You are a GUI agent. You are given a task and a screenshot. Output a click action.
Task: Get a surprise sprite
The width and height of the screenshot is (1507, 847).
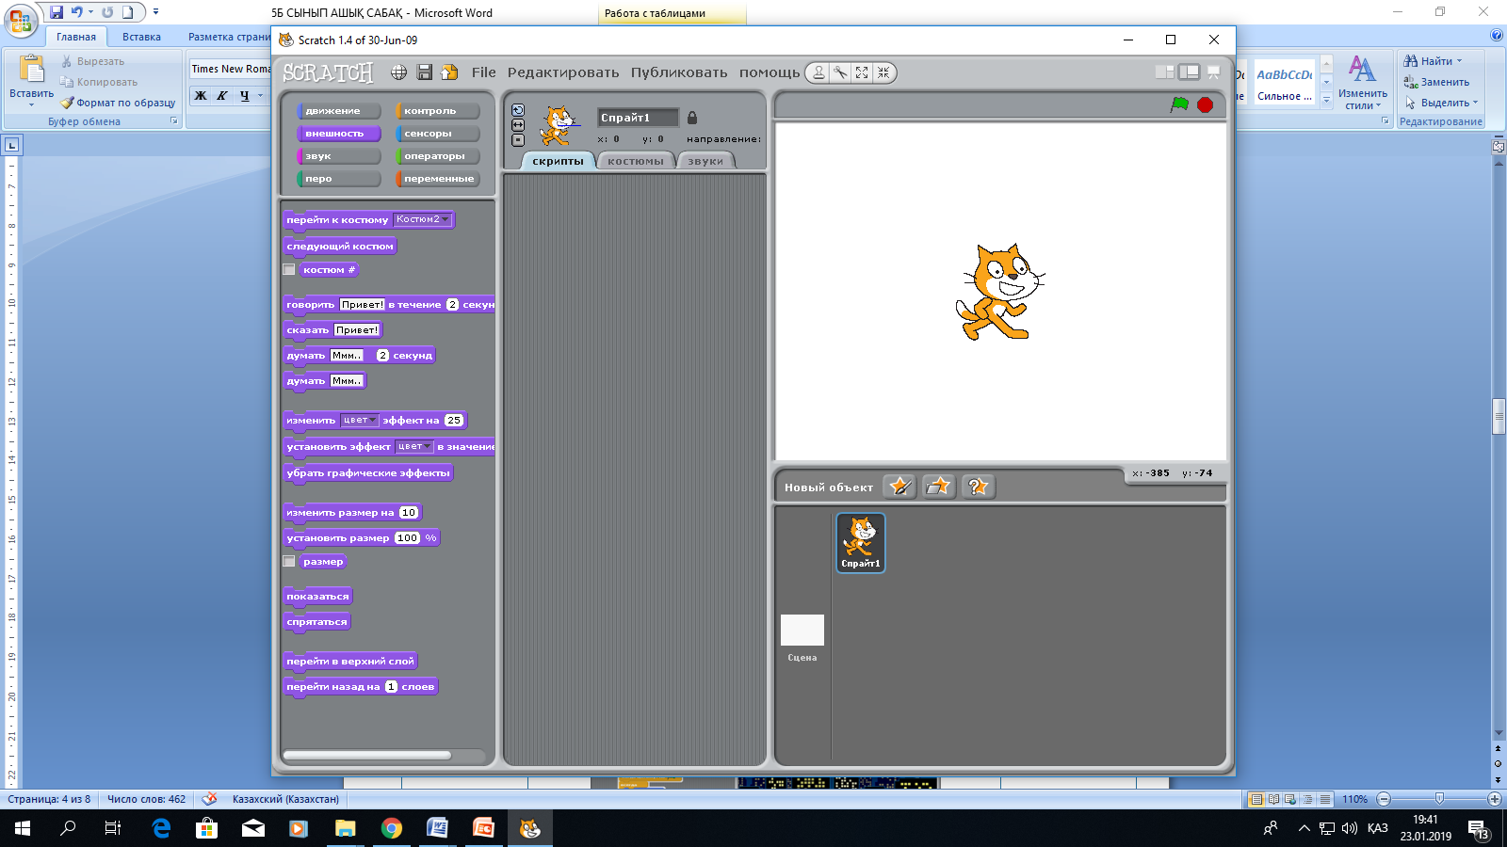tap(979, 487)
